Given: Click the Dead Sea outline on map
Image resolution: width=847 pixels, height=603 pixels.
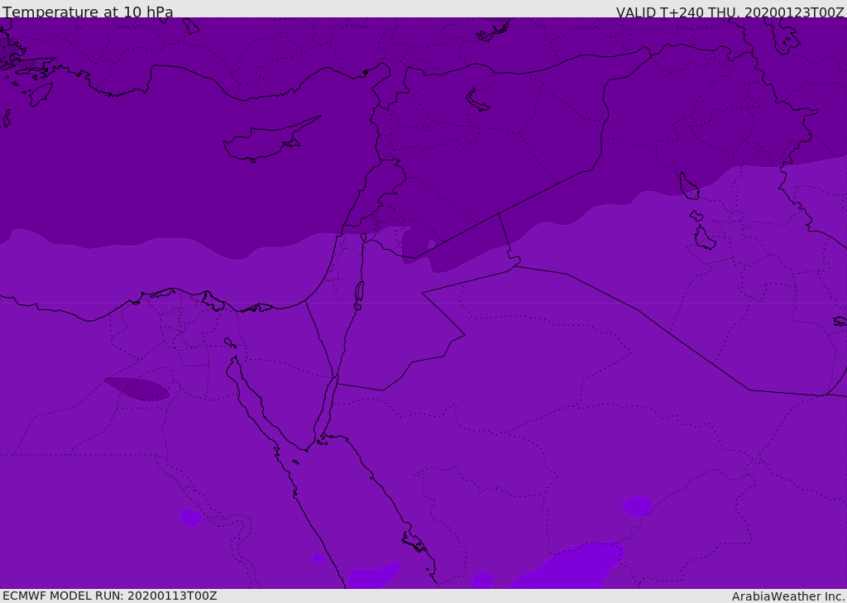Looking at the screenshot, I should pyautogui.click(x=359, y=292).
